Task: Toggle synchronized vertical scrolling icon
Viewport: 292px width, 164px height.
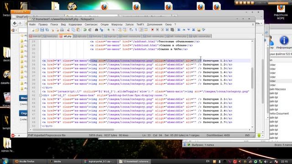Action: (x=120, y=30)
